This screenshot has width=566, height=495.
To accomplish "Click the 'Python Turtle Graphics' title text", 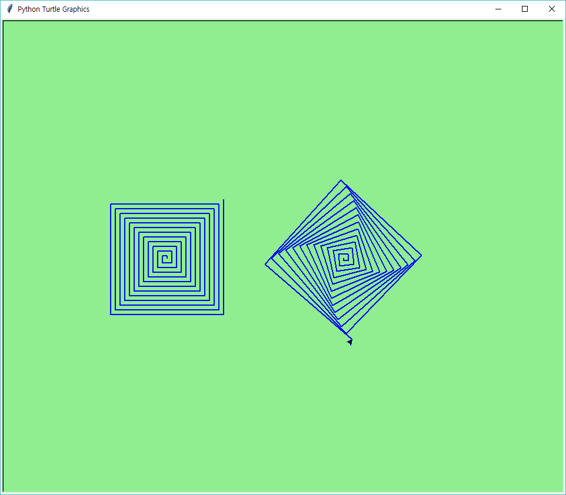I will click(x=54, y=9).
